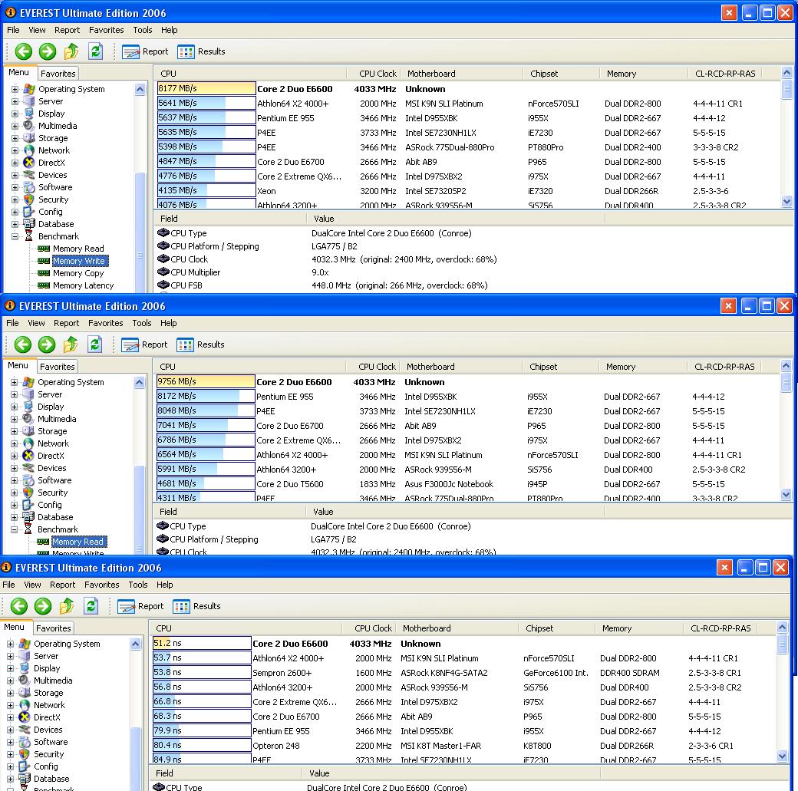The height and width of the screenshot is (791, 798).
Task: Expand the DirectX node in bottom window
Action: click(x=10, y=717)
